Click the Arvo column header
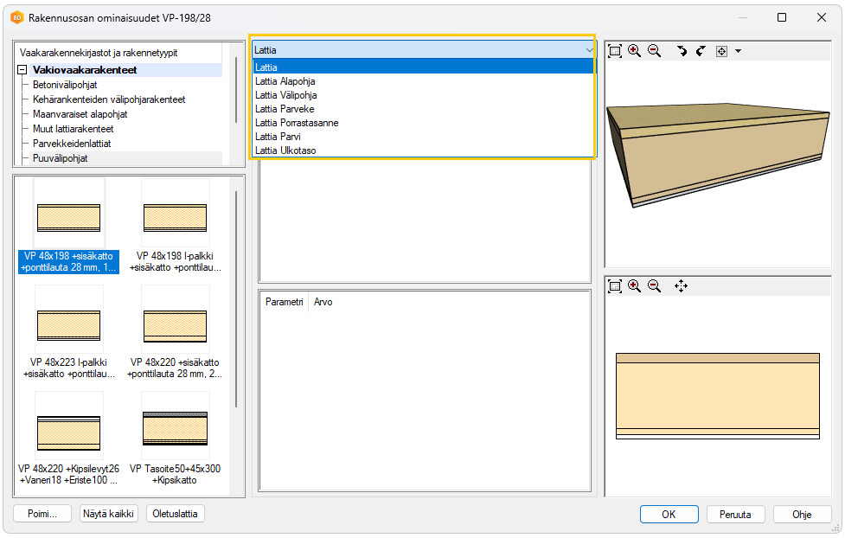This screenshot has height=538, width=845. coord(323,302)
